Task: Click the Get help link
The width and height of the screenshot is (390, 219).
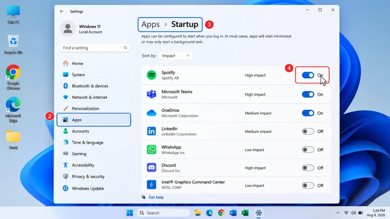Action: (156, 197)
